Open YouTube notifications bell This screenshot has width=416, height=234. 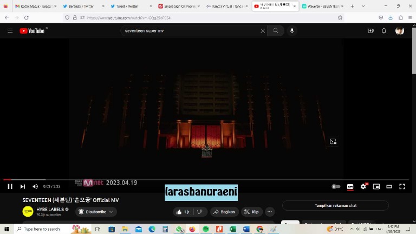click(x=384, y=31)
